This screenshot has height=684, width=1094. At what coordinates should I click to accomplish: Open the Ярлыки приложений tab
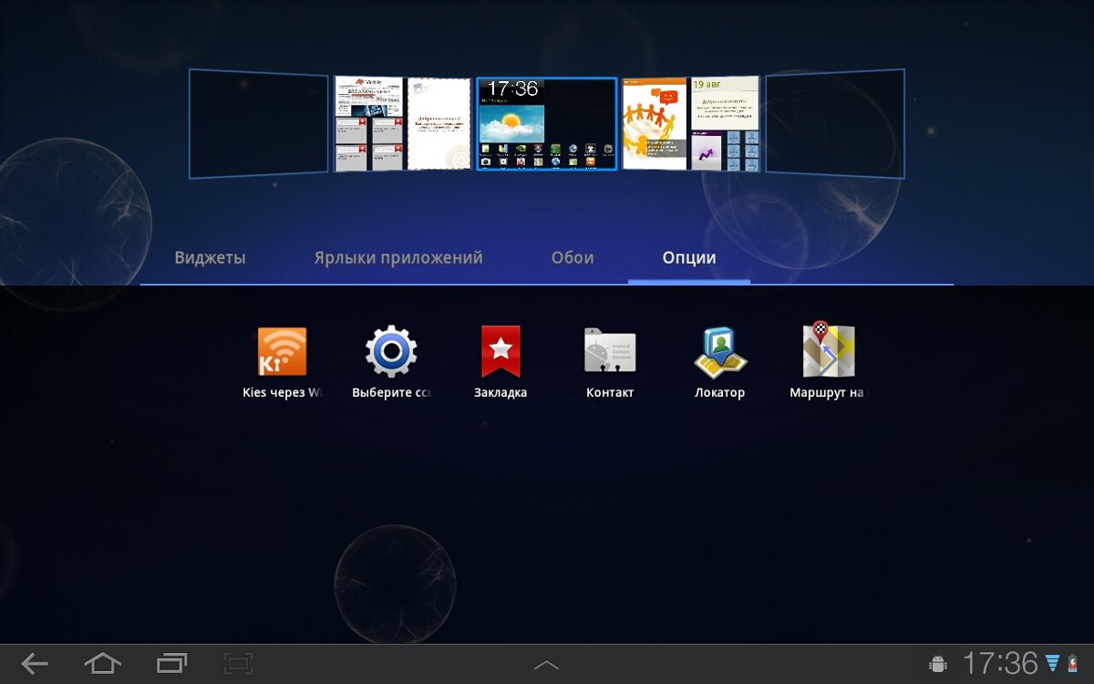pos(398,258)
